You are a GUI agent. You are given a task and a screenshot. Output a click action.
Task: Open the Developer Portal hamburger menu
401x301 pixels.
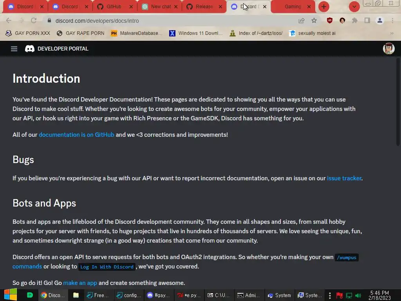click(x=14, y=49)
